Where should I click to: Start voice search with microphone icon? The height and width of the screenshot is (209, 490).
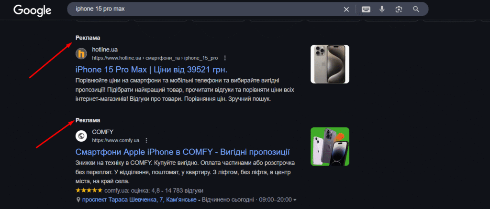point(382,10)
